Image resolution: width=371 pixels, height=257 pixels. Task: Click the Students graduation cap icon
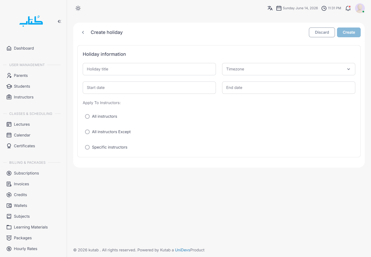click(9, 86)
